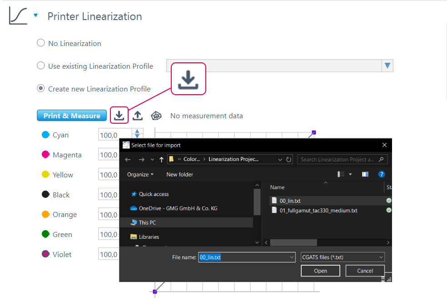
Task: Open the gamut view icon beside the export arrow
Action: point(156,115)
